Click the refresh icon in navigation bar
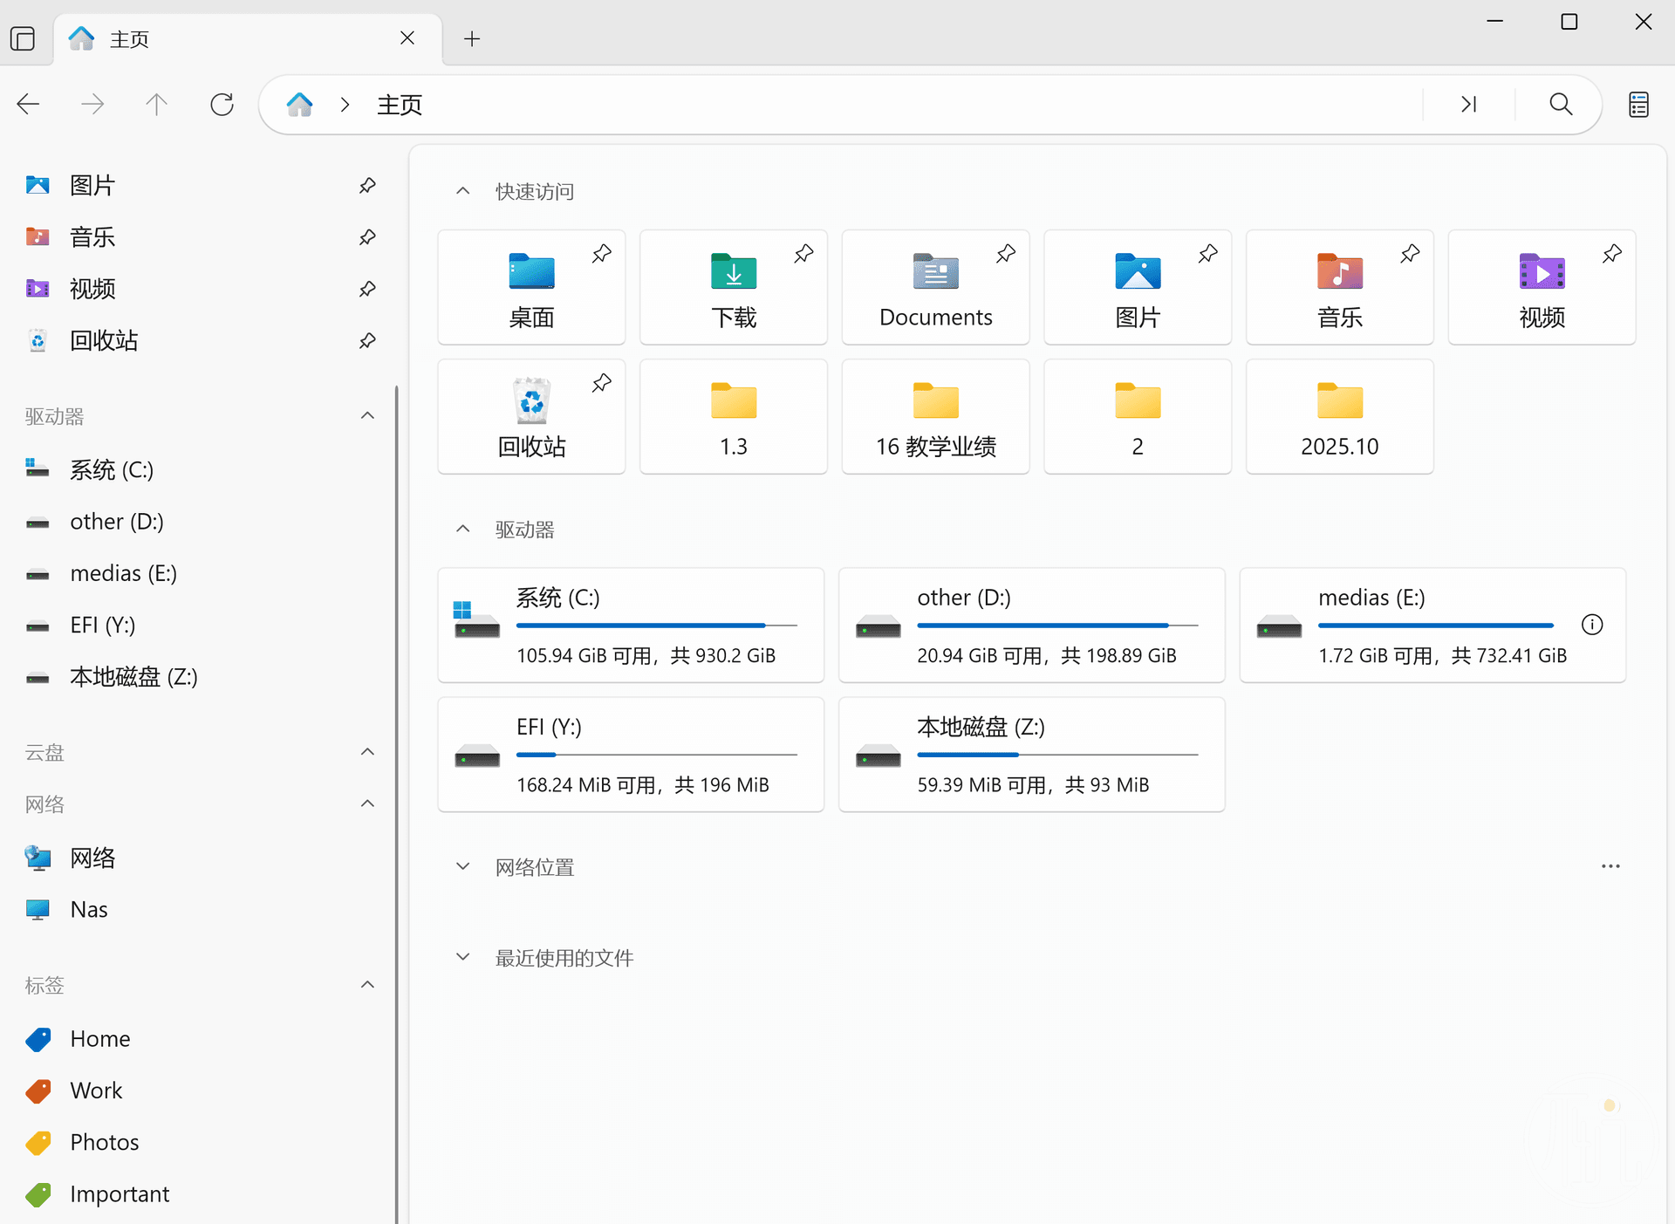Viewport: 1675px width, 1224px height. pyautogui.click(x=222, y=105)
